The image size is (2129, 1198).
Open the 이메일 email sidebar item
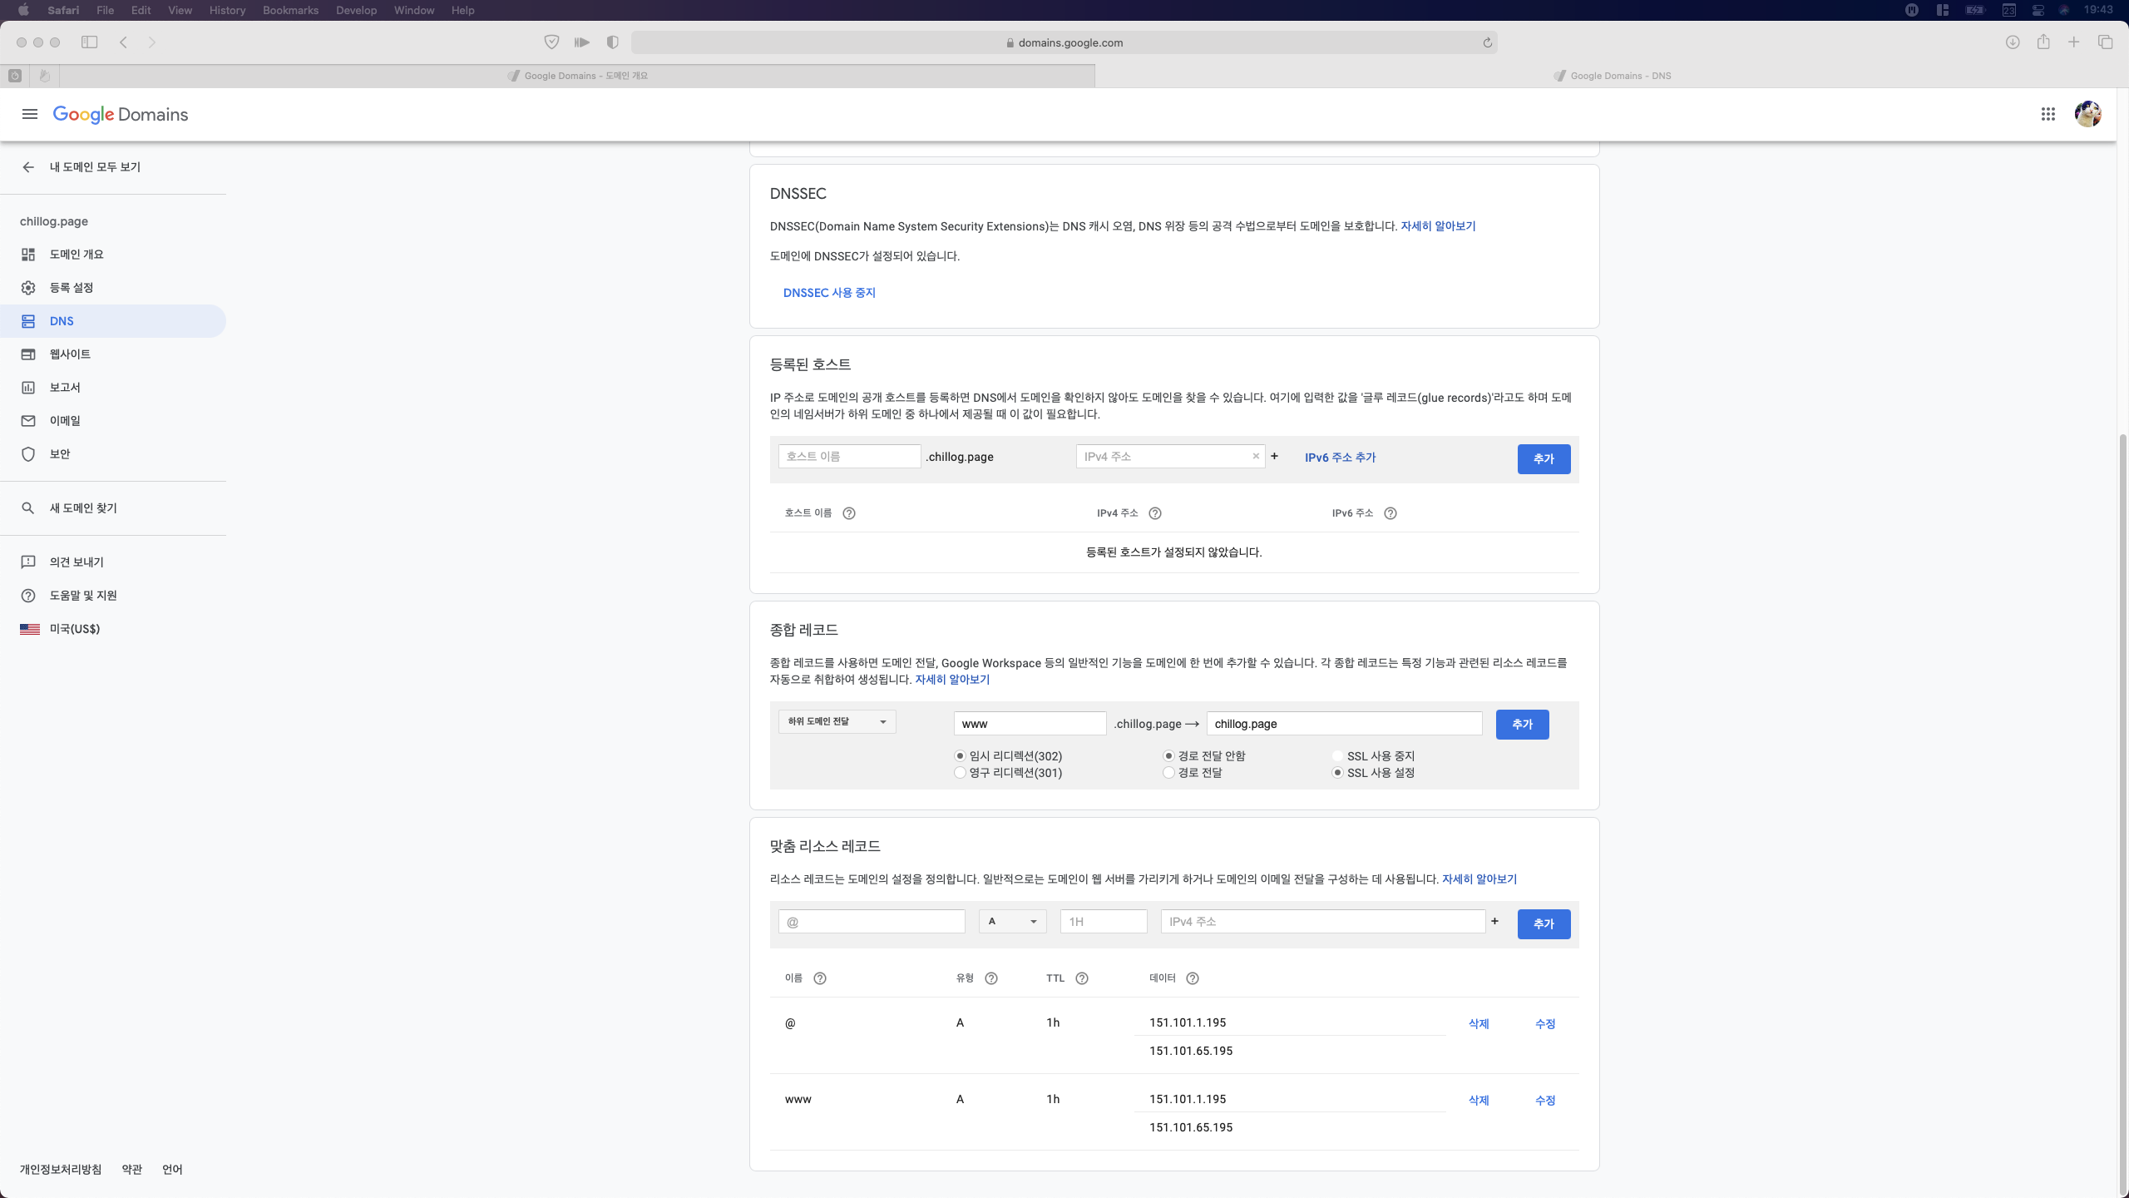(65, 421)
